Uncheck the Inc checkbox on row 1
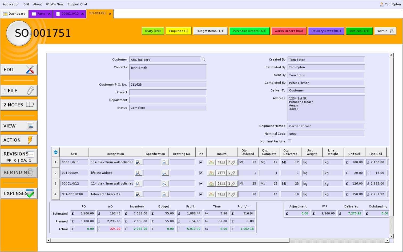The height and width of the screenshot is (252, 403). pos(201,162)
